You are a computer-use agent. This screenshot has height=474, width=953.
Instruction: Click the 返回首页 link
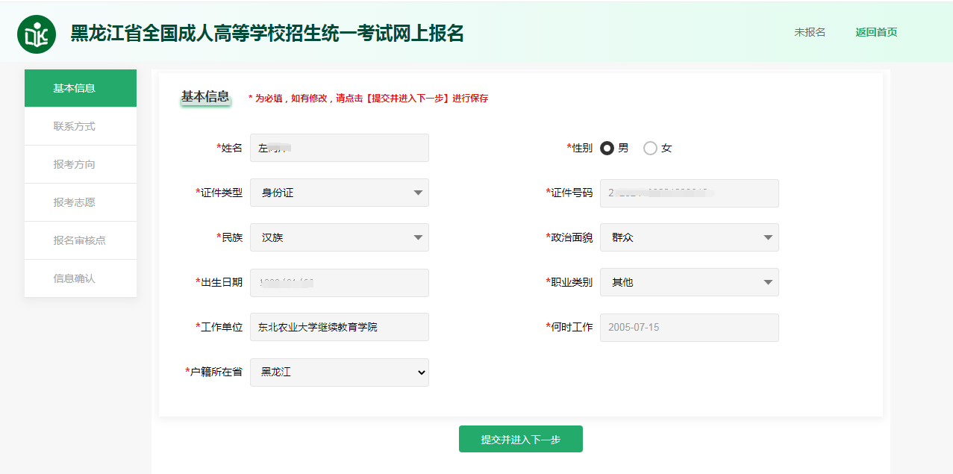(876, 32)
